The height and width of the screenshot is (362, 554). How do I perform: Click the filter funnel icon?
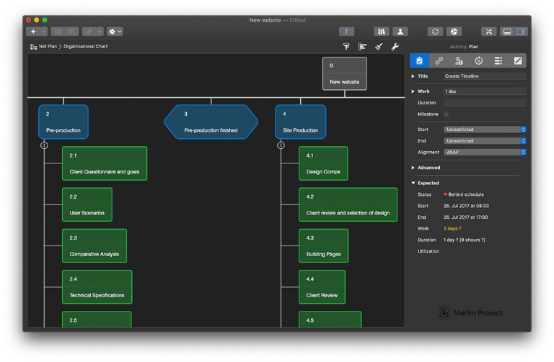[x=346, y=47]
